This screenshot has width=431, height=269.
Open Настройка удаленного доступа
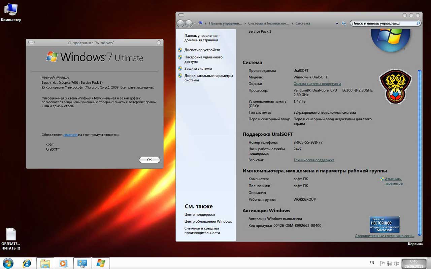point(203,60)
